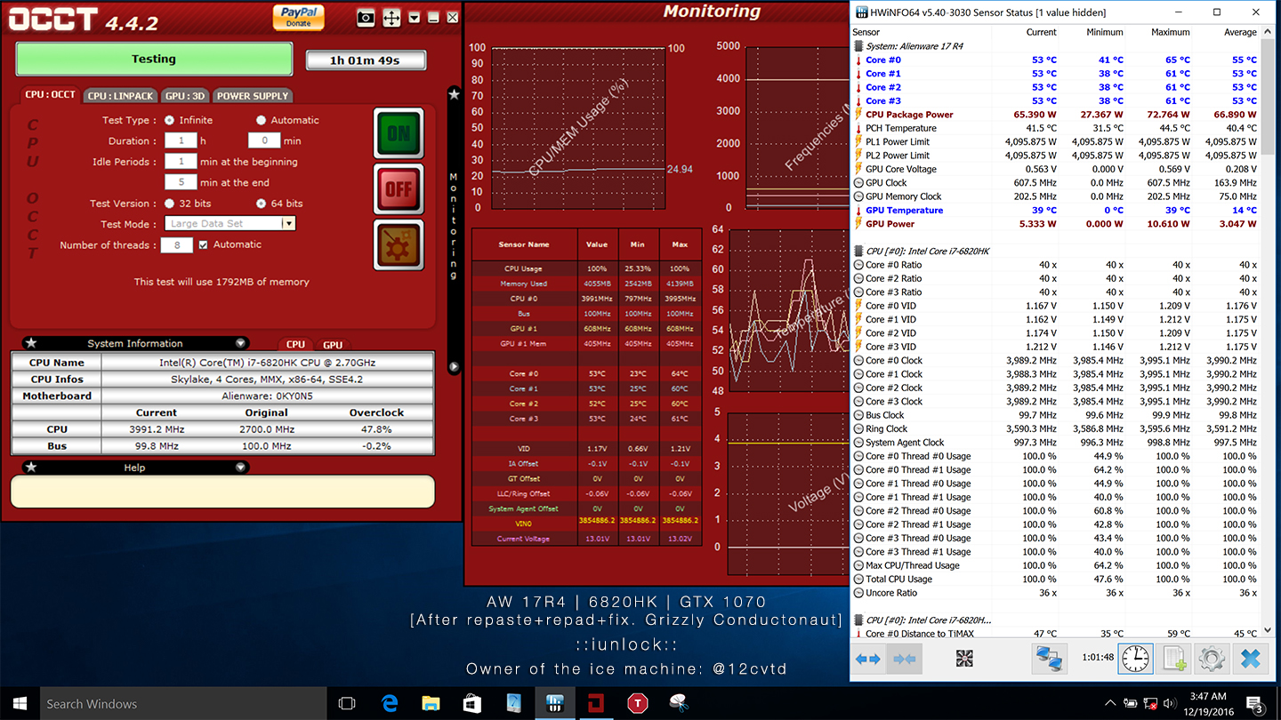Collapse the System Information section arrow
The image size is (1281, 720).
click(240, 343)
